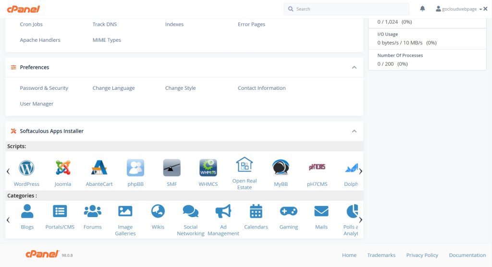Screen dimensions: 492x267
Task: Open the WordPress script icon
Action: click(27, 168)
